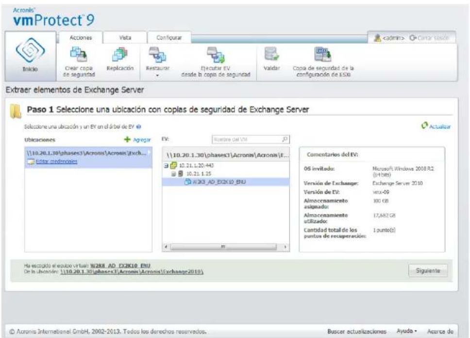
Task: Click the Validar icon
Action: (271, 54)
